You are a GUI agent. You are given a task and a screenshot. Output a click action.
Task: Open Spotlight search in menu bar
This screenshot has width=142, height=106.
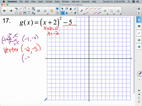point(129,1)
